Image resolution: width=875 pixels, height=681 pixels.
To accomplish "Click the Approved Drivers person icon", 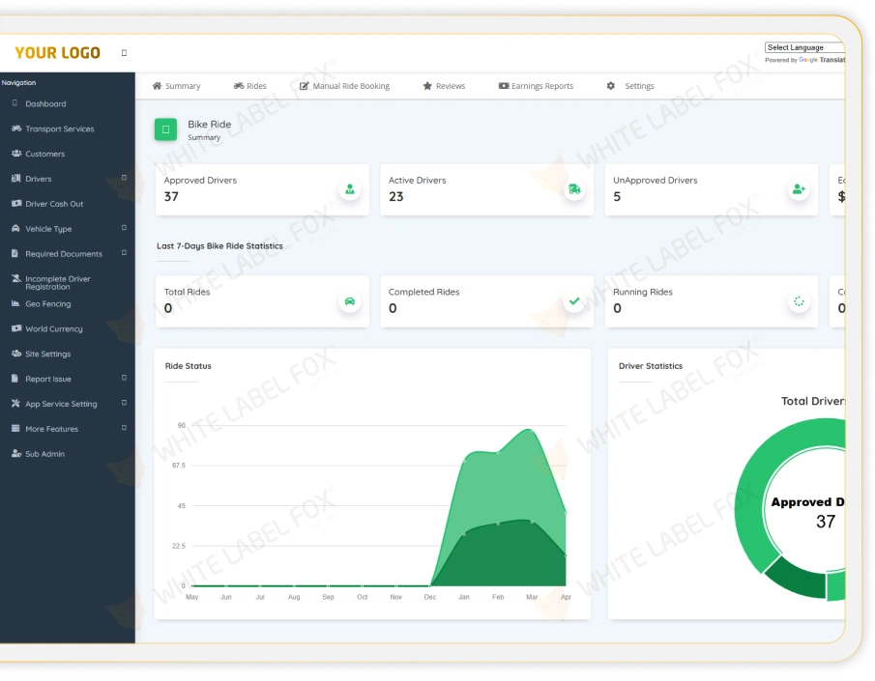I will pyautogui.click(x=350, y=189).
